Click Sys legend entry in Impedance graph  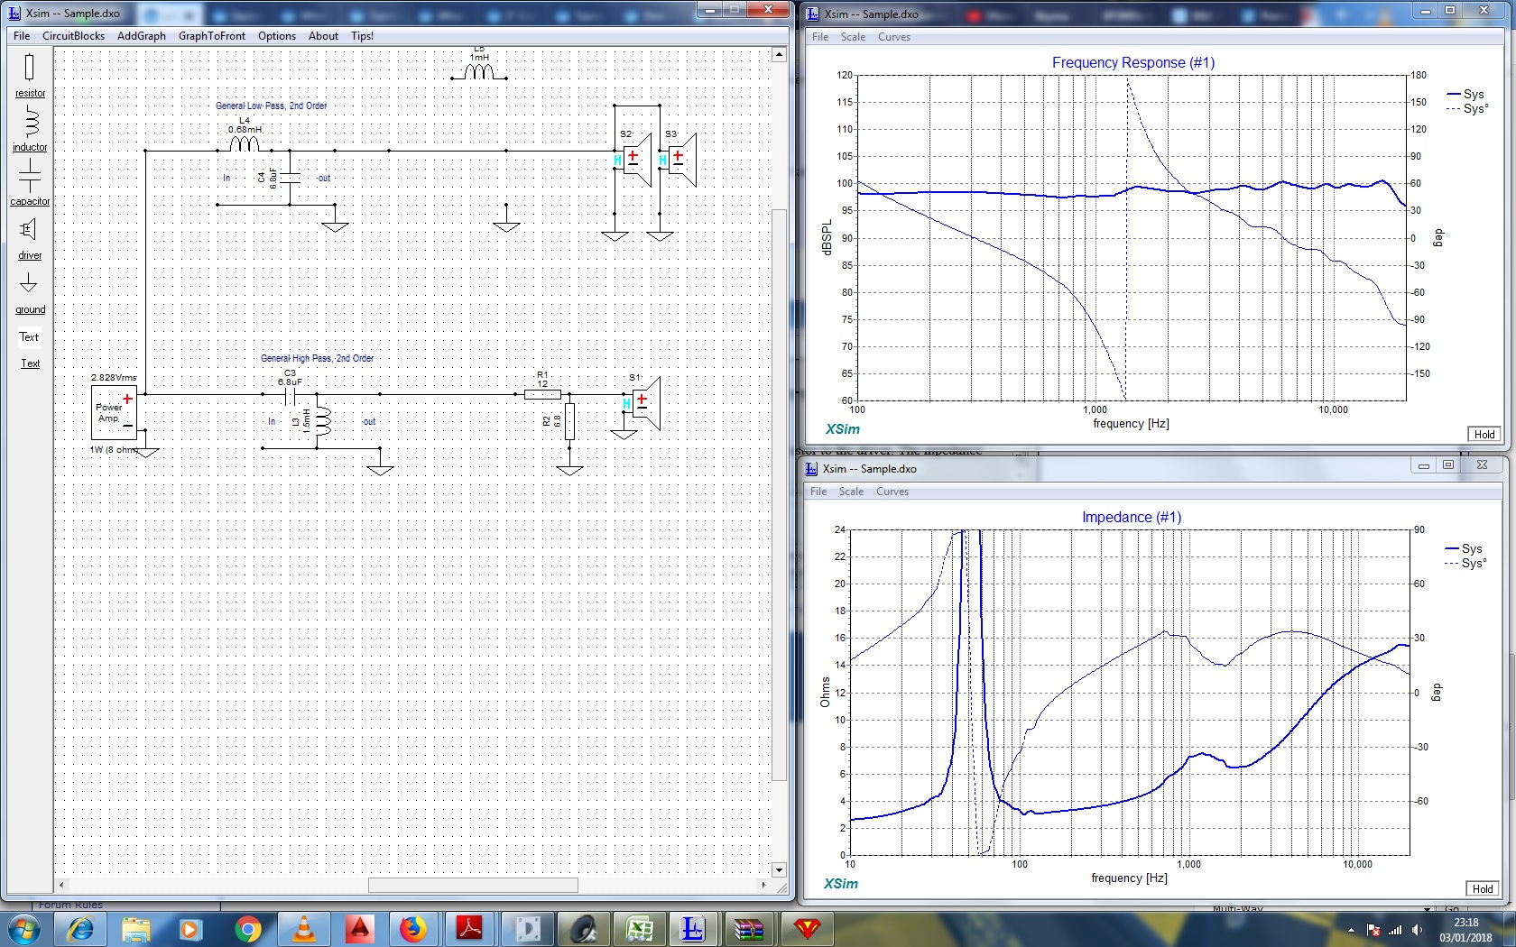click(1464, 548)
